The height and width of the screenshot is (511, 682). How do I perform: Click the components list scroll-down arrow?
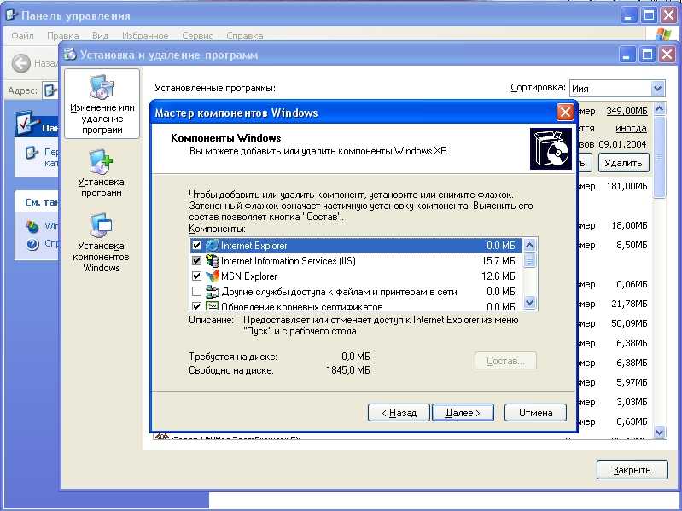point(529,303)
